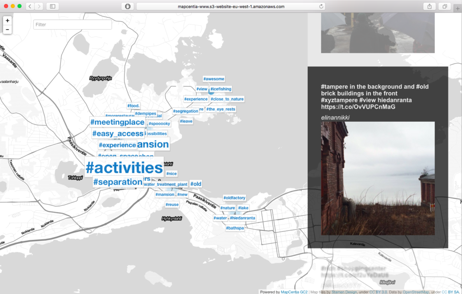Go forward using Safari's forward arrow
The height and width of the screenshot is (294, 462).
pyautogui.click(x=39, y=6)
